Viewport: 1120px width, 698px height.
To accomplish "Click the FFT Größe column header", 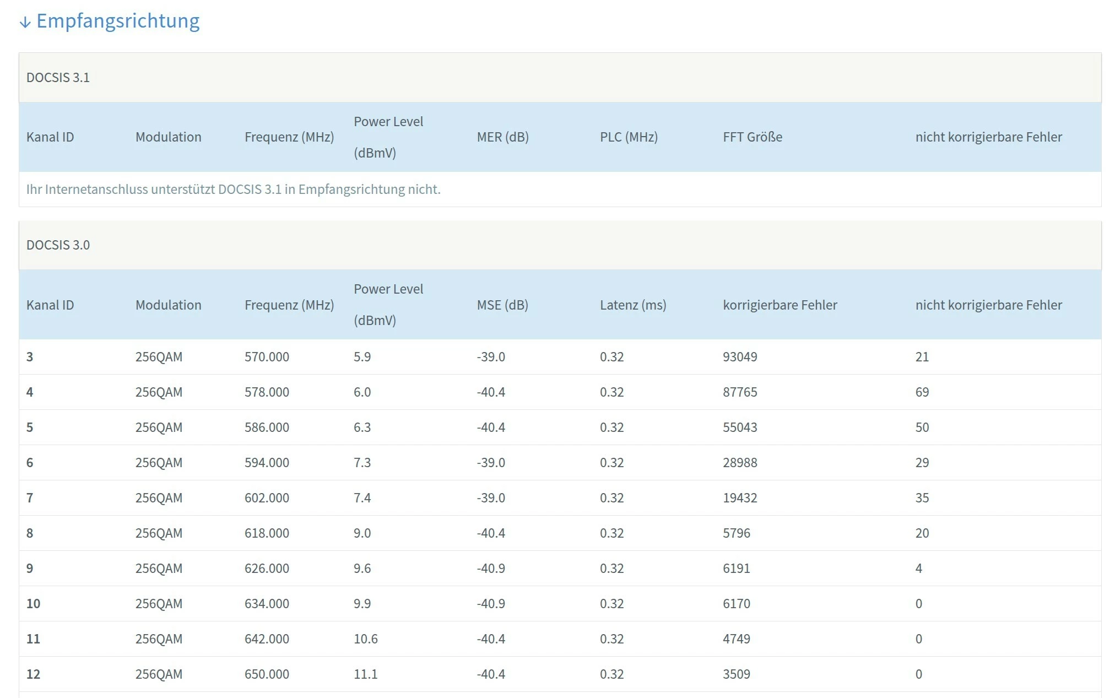I will [753, 137].
